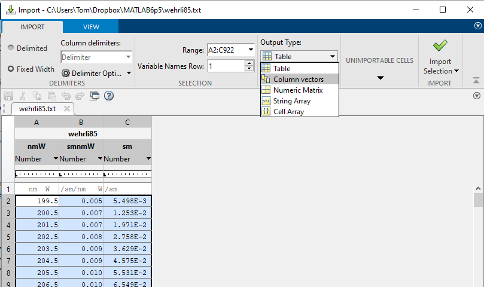Screen dimensions: 484x287
Task: Select the Delimited radio button
Action: click(11, 48)
